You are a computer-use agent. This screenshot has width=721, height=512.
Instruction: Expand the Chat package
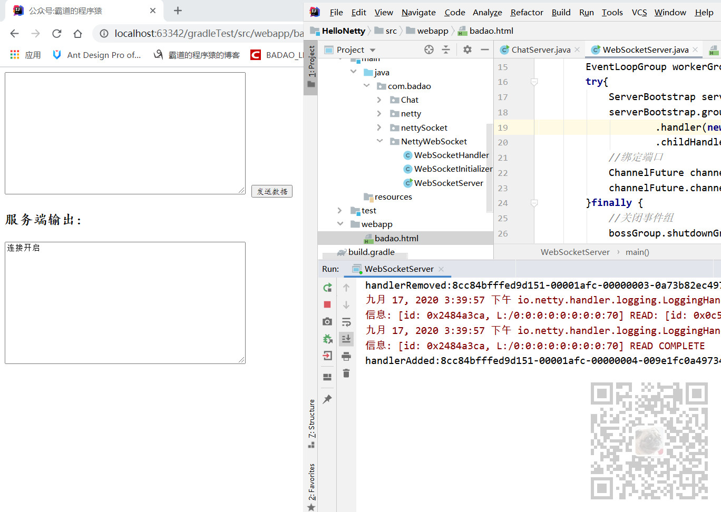point(379,100)
